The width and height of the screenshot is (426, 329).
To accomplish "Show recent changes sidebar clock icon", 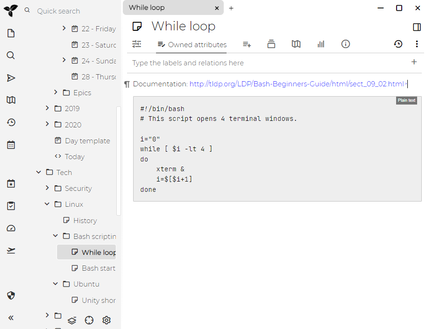I will (11, 122).
